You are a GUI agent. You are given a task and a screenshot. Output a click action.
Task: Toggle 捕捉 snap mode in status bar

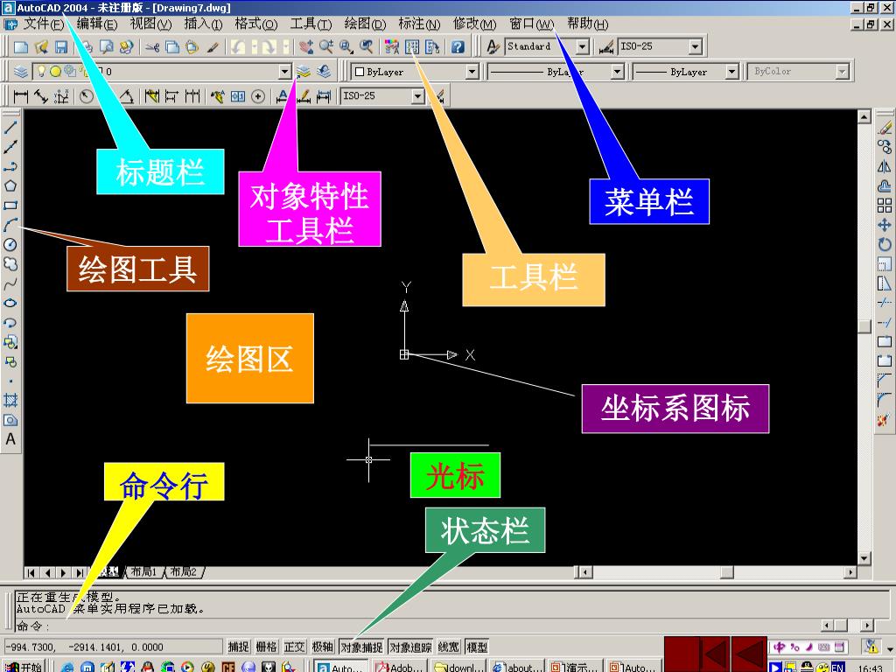click(x=238, y=647)
